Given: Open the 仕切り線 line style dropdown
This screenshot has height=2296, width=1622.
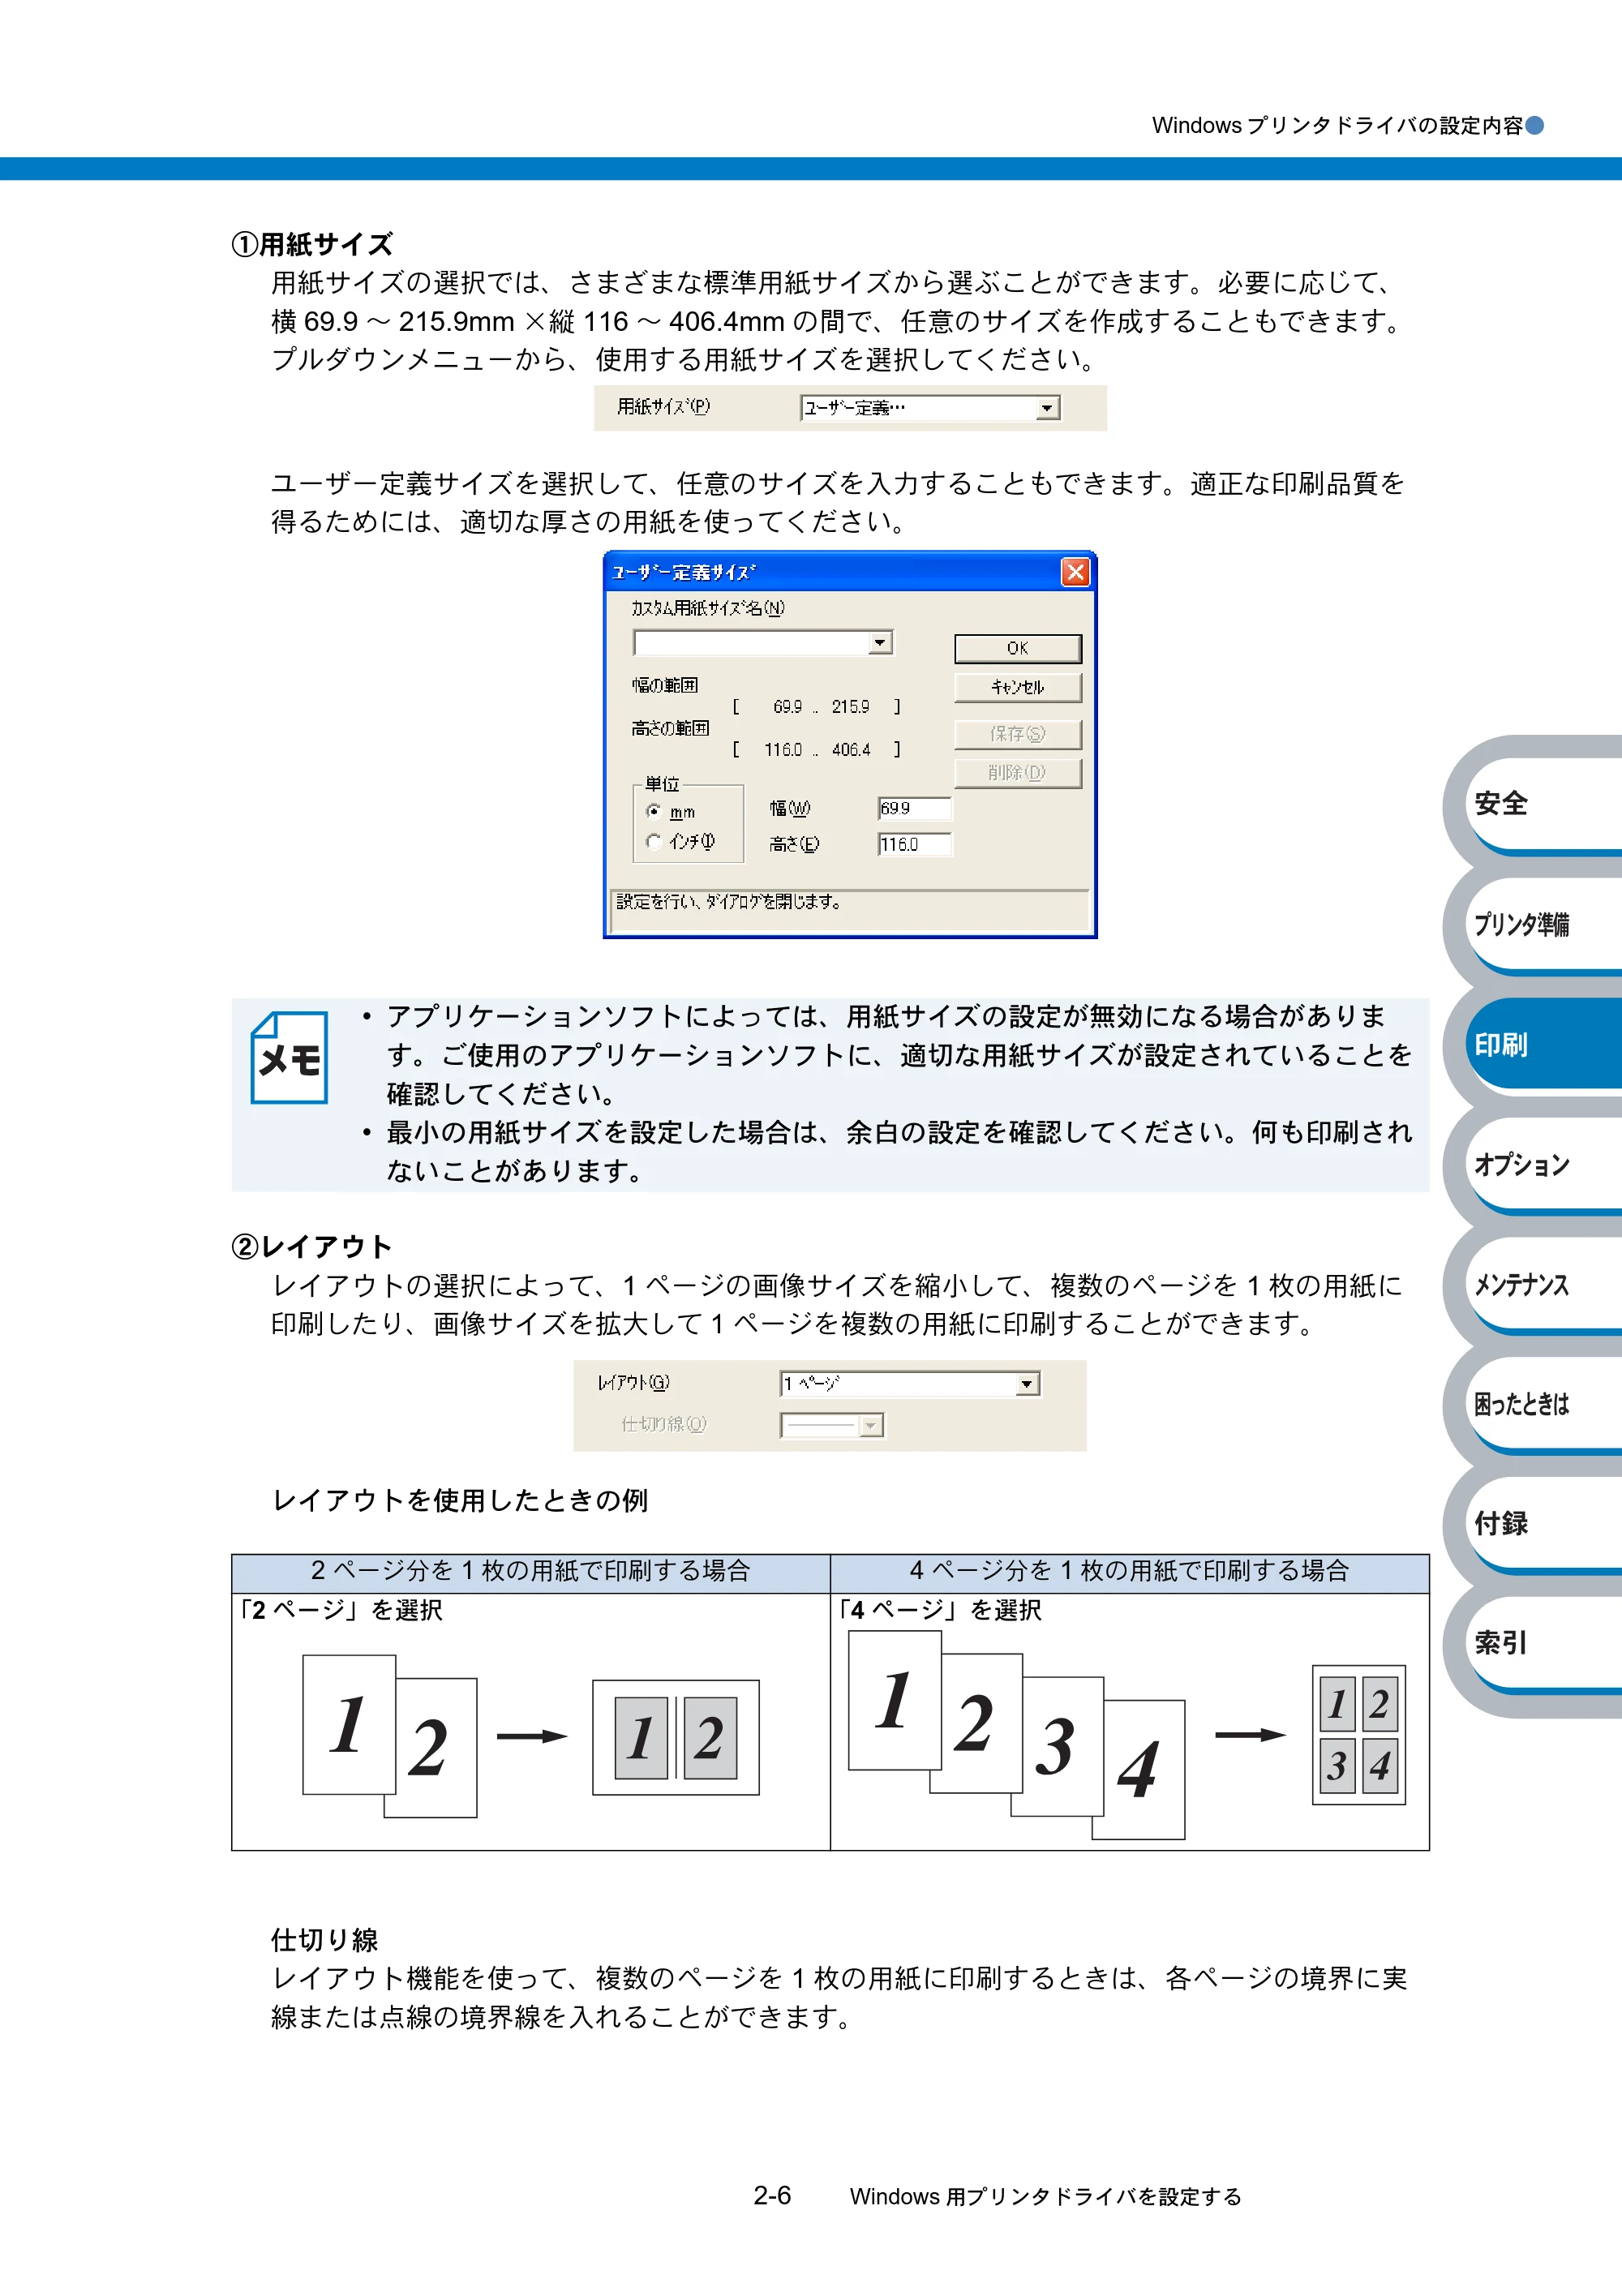Looking at the screenshot, I should coord(832,1425).
